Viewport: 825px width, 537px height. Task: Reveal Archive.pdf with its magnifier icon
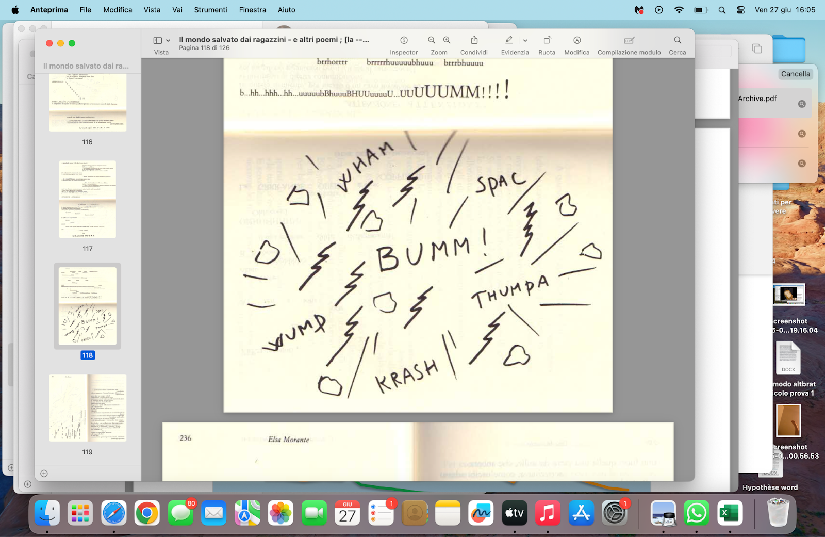802,104
